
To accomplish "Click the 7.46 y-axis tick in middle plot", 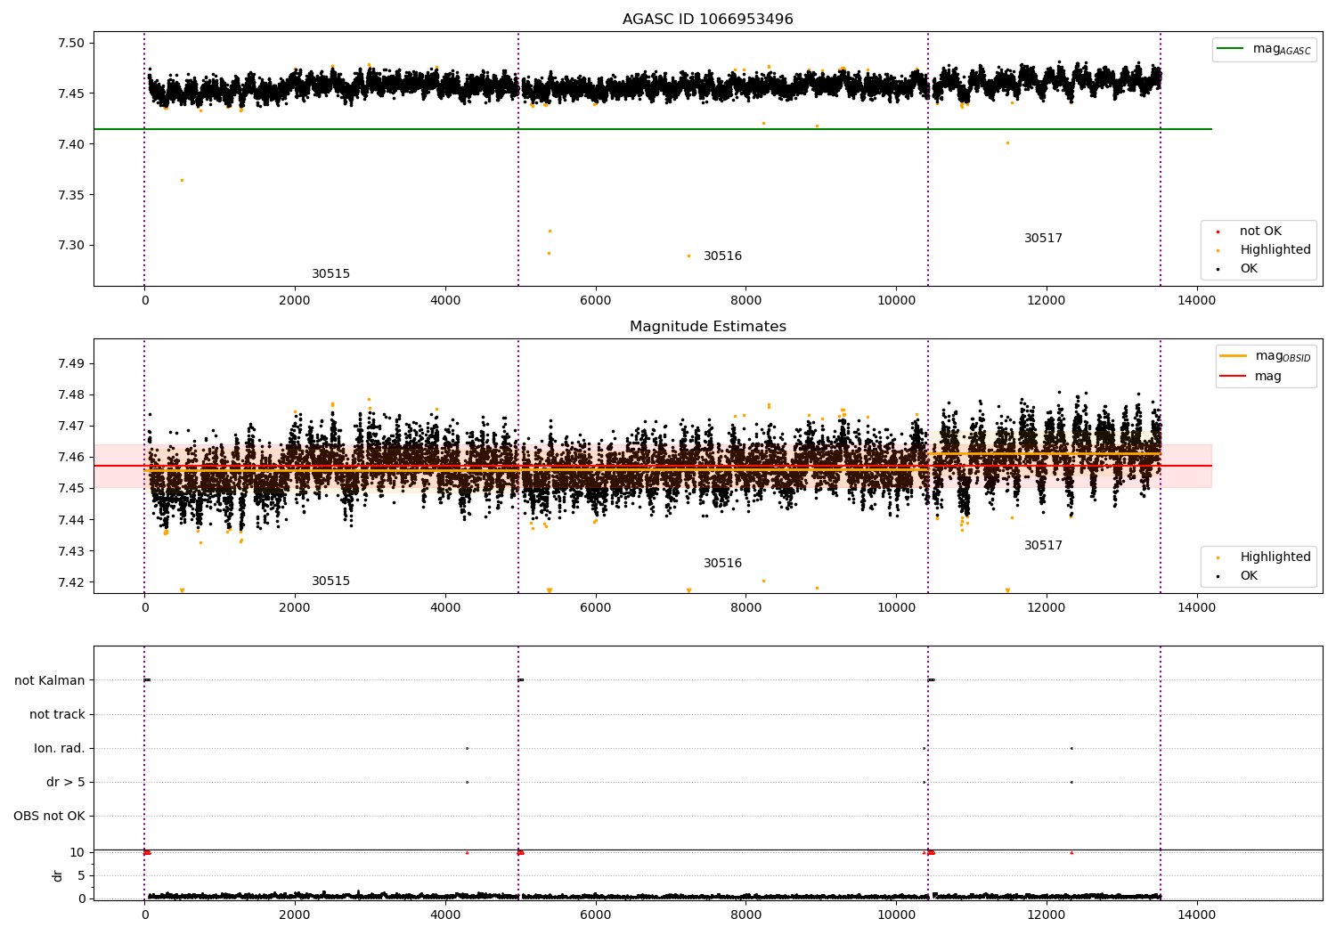I will [70, 458].
